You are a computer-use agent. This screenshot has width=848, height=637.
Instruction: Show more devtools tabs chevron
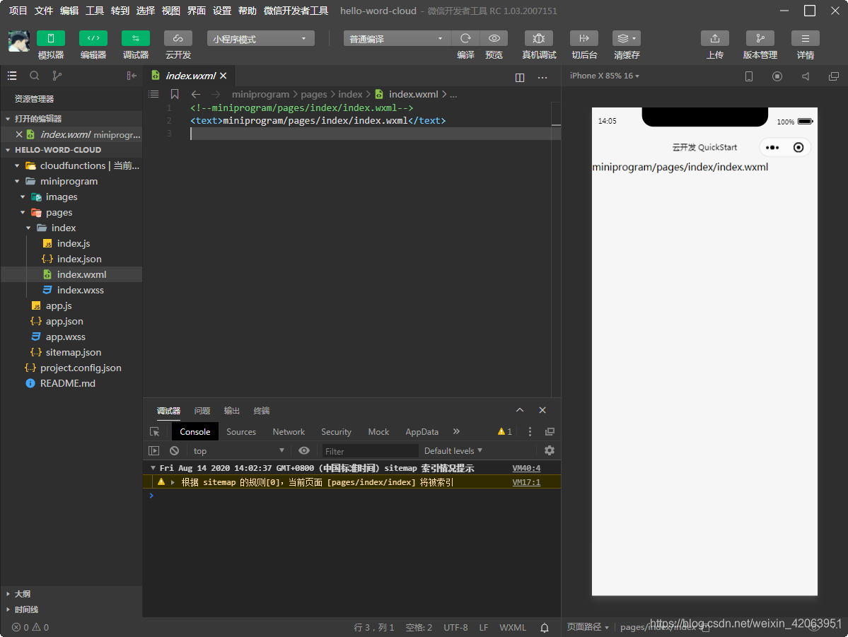click(456, 431)
